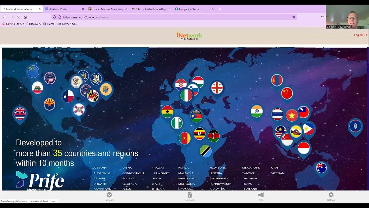369x208 pixels.
Task: Click the Uganda flag pin
Action: [199, 134]
